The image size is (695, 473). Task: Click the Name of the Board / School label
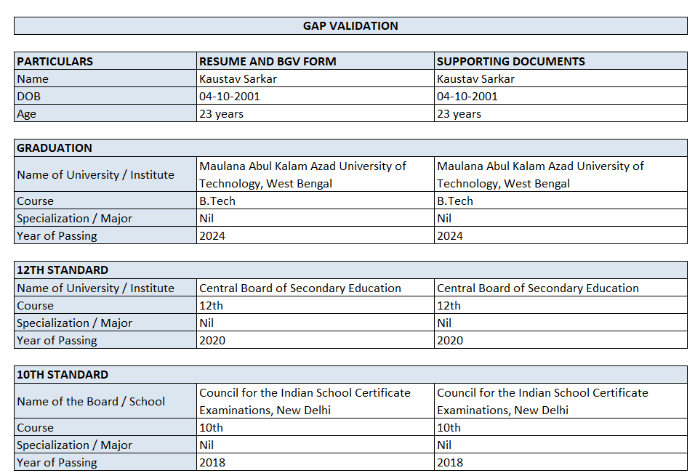click(91, 402)
